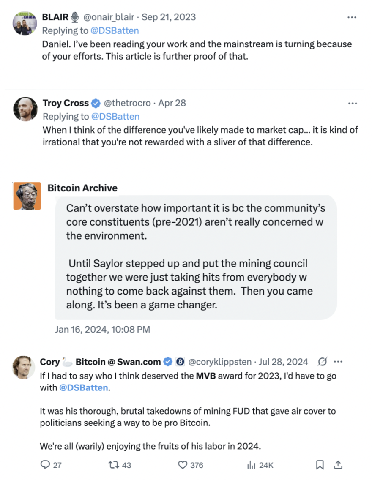This screenshot has height=480, width=372.
Task: Open more options on BLAIR's tweet
Action: point(352,17)
